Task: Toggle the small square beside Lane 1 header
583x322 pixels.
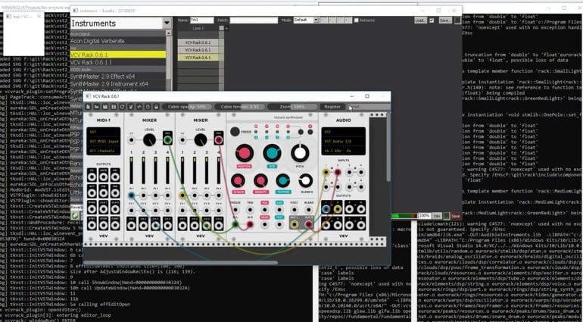Action: pyautogui.click(x=222, y=28)
